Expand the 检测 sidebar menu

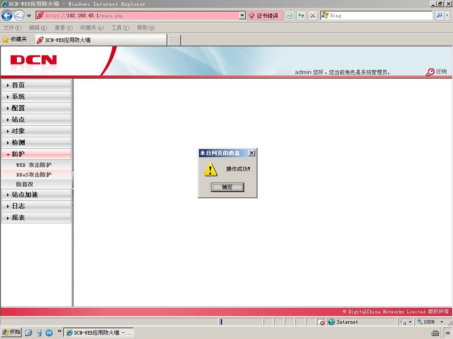tap(36, 143)
